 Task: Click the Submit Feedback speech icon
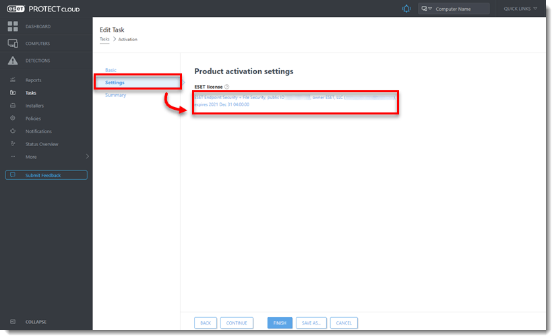click(x=13, y=175)
